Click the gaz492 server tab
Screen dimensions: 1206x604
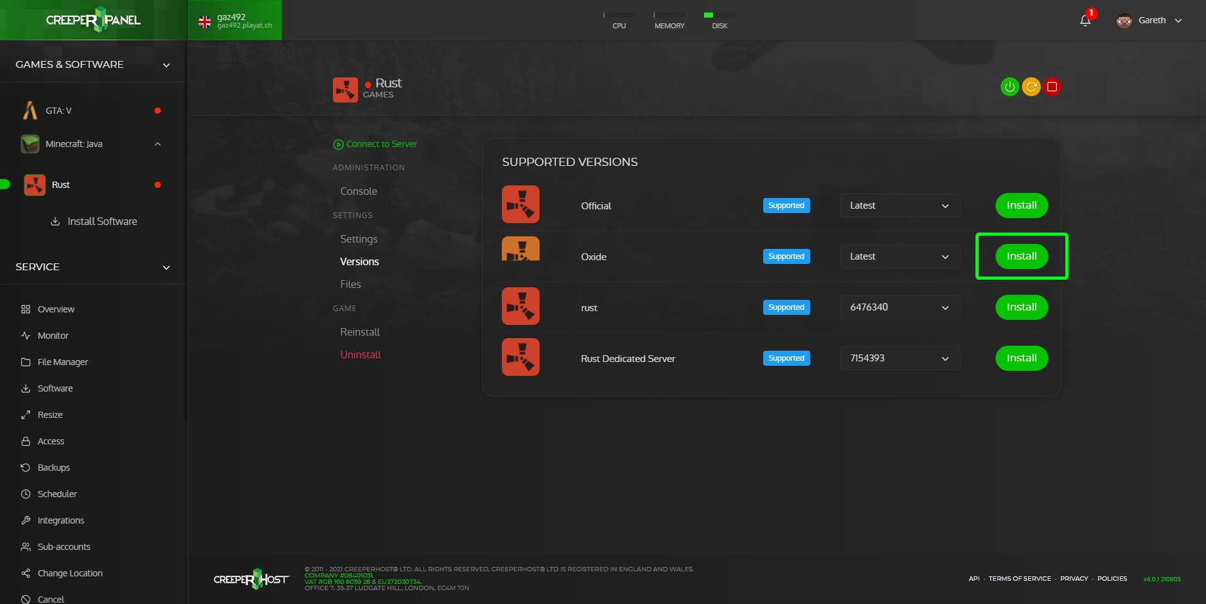pos(235,20)
